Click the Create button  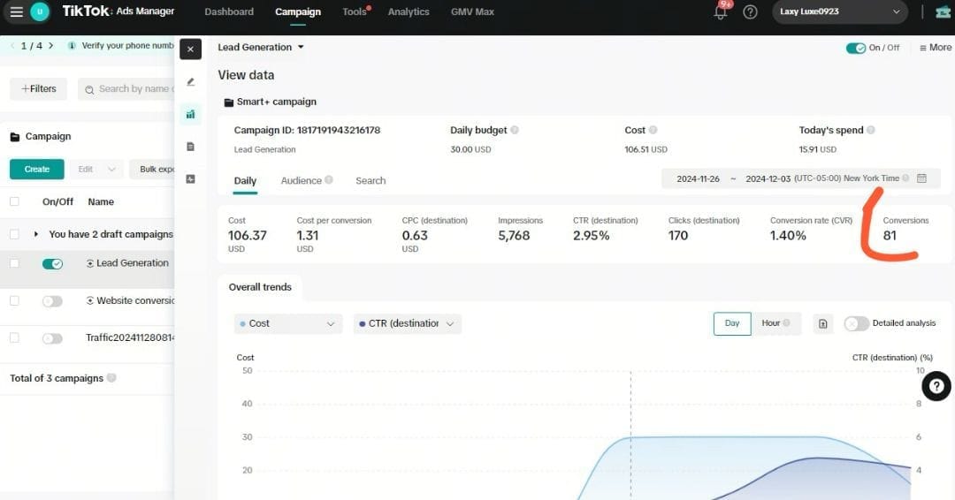coord(36,169)
